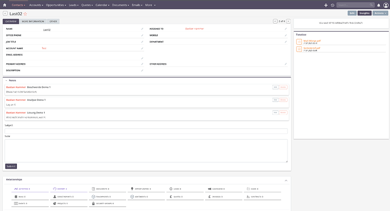Open the More navbar dropdown

[x=150, y=5]
